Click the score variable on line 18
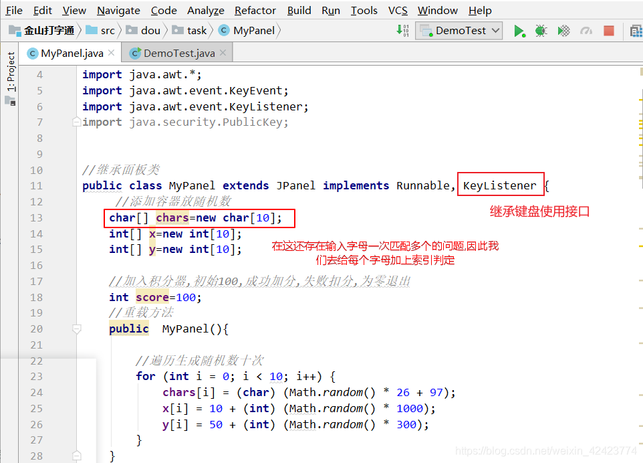 pos(152,297)
